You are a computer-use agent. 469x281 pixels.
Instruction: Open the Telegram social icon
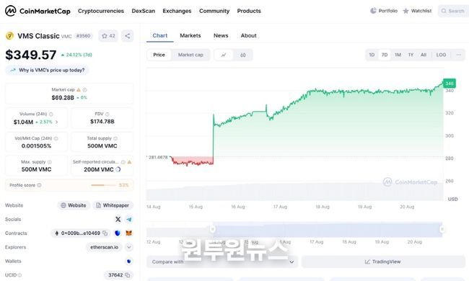pyautogui.click(x=129, y=219)
